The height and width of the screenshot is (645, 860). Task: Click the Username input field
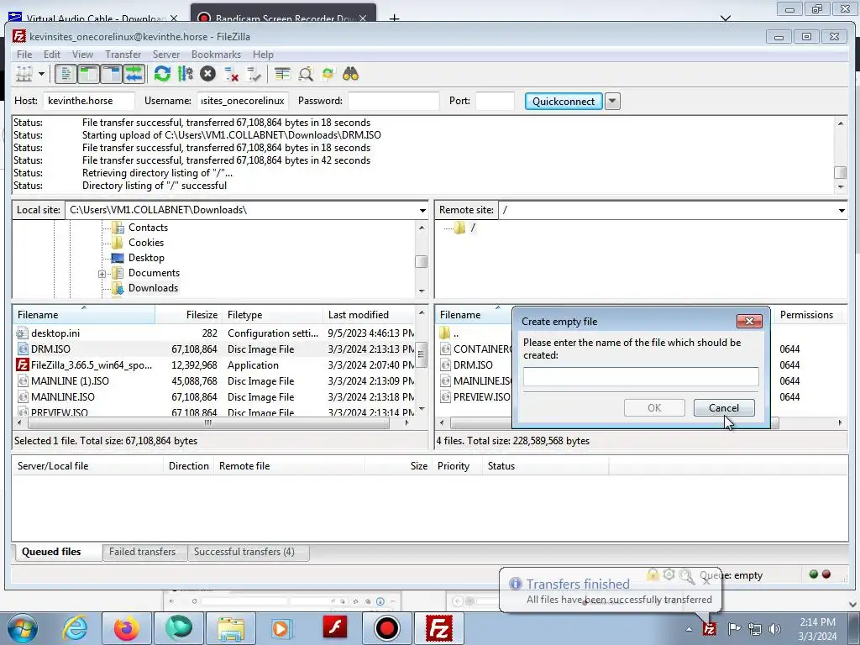click(243, 101)
